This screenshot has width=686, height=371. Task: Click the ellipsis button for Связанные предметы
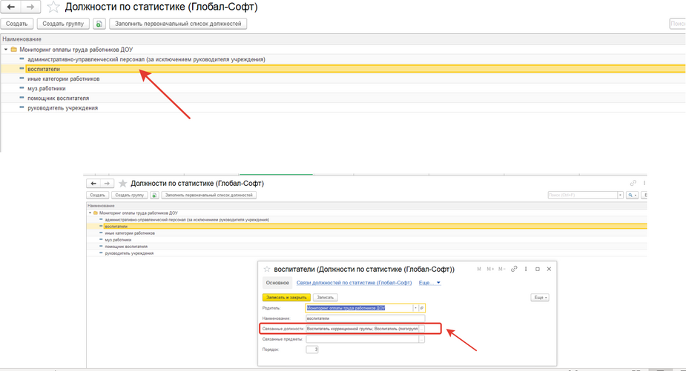click(x=422, y=339)
